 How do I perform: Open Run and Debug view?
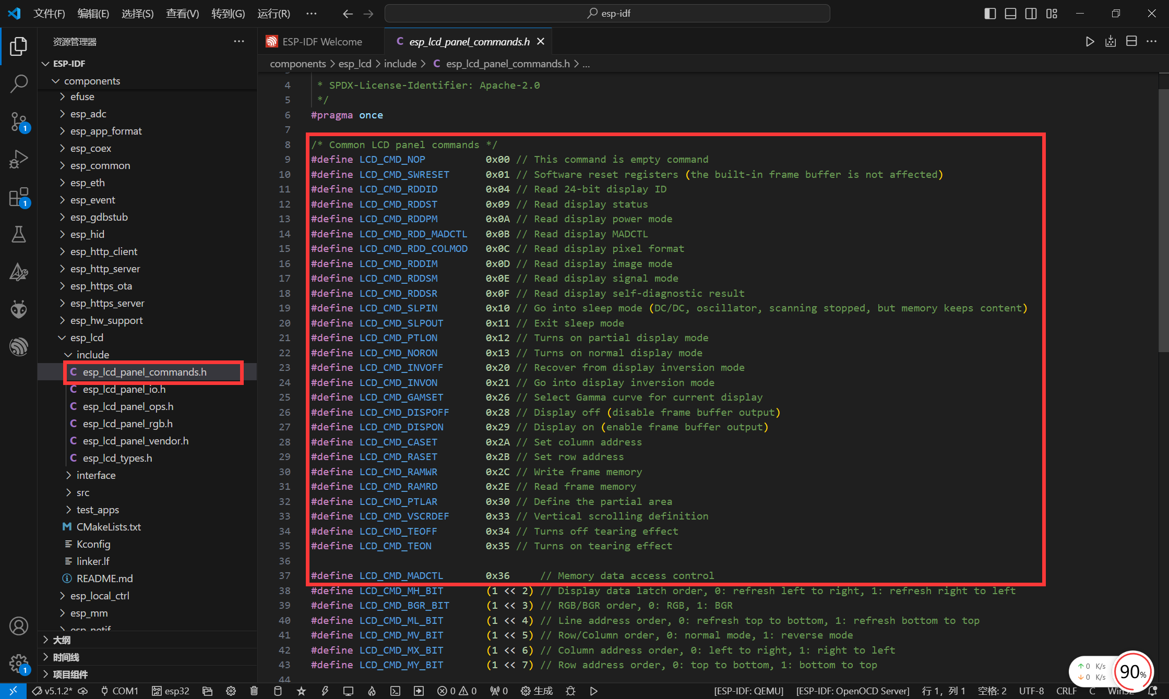[19, 159]
